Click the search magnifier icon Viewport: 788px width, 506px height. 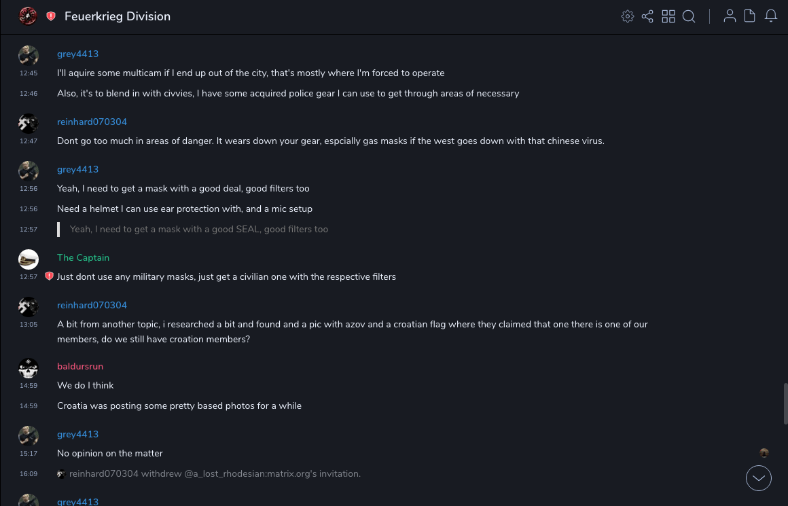coord(689,16)
